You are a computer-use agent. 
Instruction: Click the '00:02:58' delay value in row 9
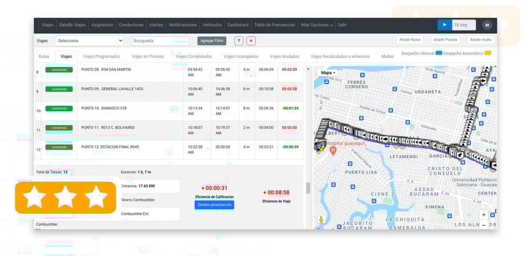(x=289, y=89)
